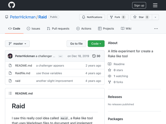Click the 'maid' inline code text

click(64, 118)
